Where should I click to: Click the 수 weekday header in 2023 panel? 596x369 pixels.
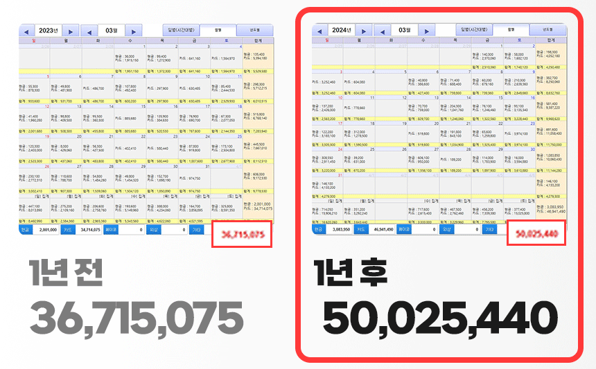click(x=130, y=41)
